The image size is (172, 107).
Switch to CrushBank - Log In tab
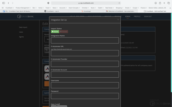pyautogui.click(x=51, y=11)
